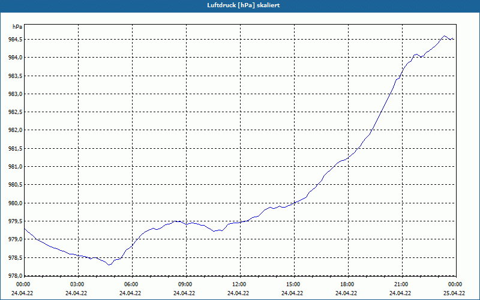Select the 24.04.22 date beneath 21:00
The height and width of the screenshot is (300, 480).
(400, 293)
